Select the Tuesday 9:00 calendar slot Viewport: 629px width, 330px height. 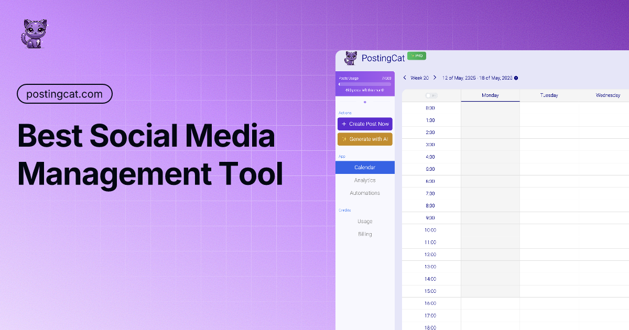point(549,218)
